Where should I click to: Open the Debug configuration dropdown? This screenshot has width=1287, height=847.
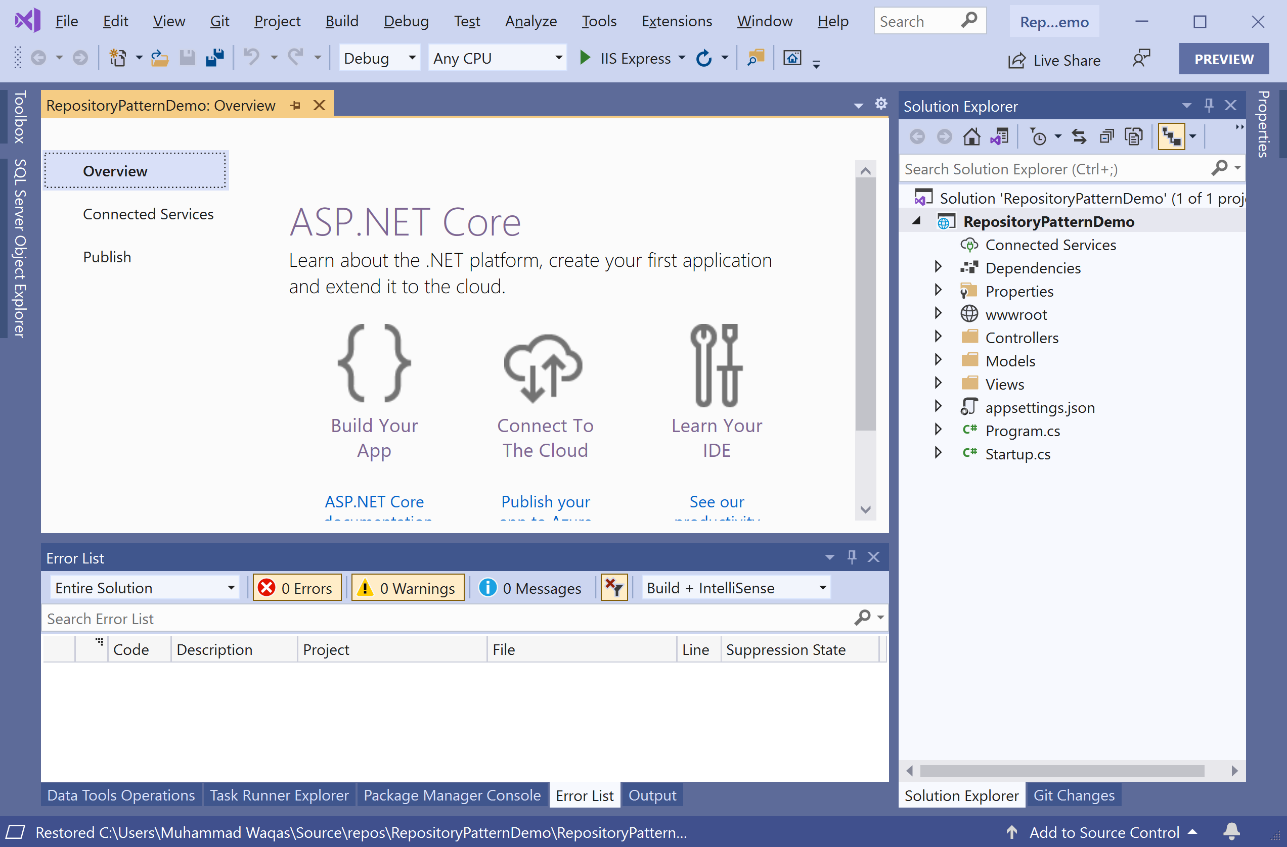tap(380, 58)
